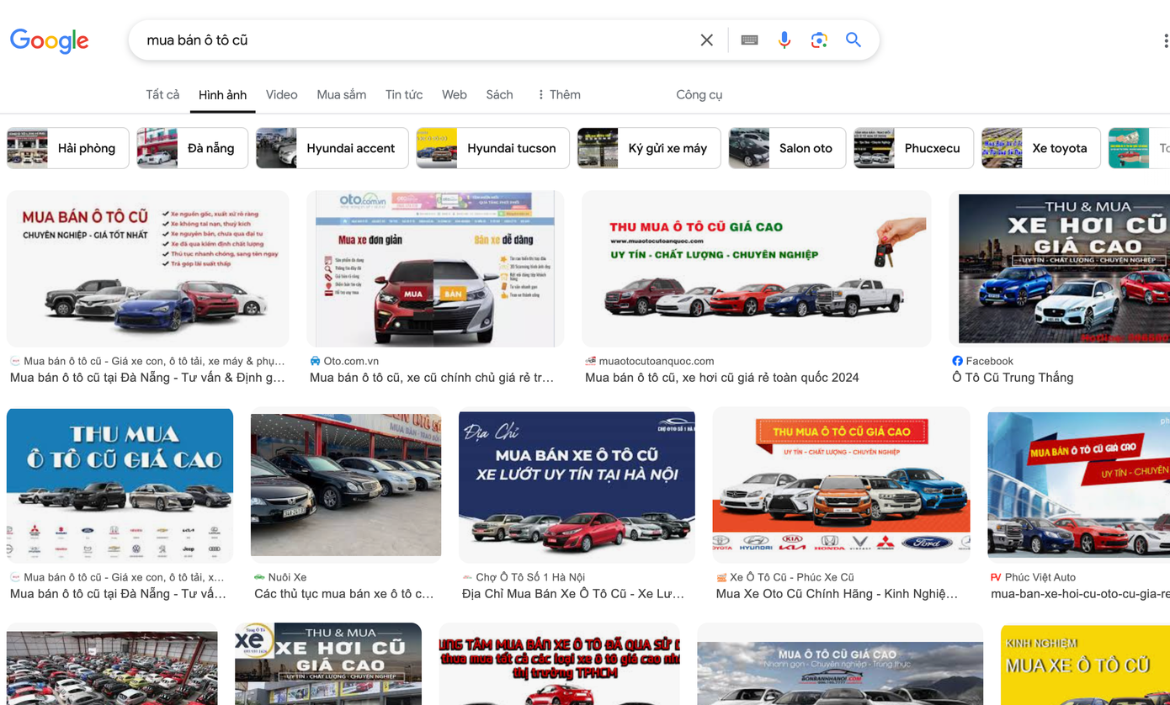1170x705 pixels.
Task: Click the Facebook source icon
Action: point(957,361)
